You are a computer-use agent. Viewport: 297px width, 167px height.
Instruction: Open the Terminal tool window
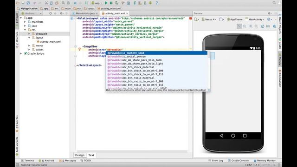(28, 161)
